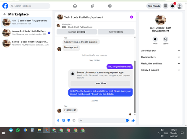Open the grid Menu icon

(165, 6)
